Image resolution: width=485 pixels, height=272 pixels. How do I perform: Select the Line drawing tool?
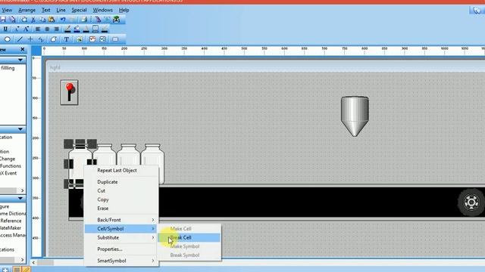(20, 39)
